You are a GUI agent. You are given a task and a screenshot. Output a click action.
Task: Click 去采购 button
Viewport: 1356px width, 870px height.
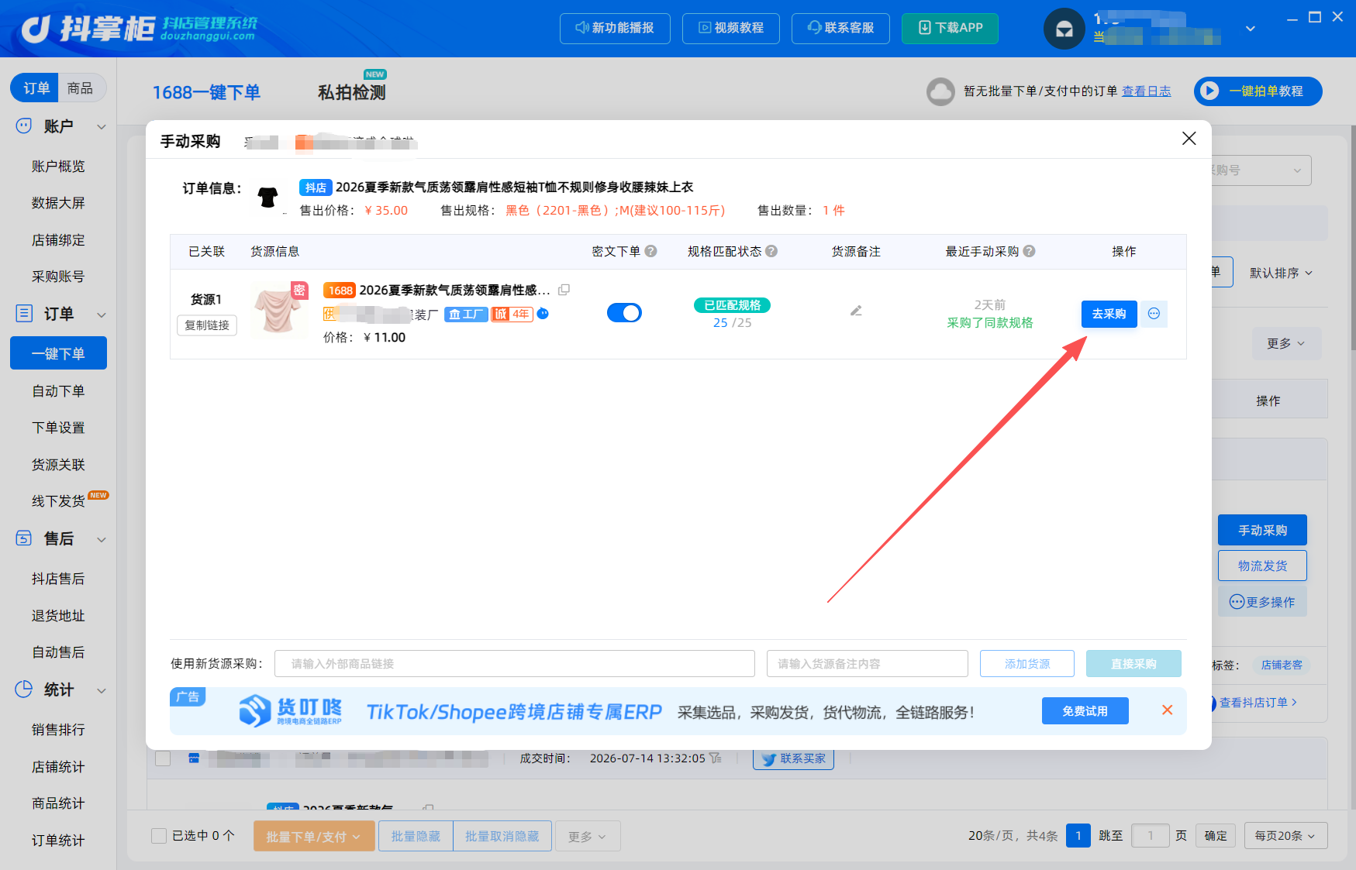point(1109,314)
